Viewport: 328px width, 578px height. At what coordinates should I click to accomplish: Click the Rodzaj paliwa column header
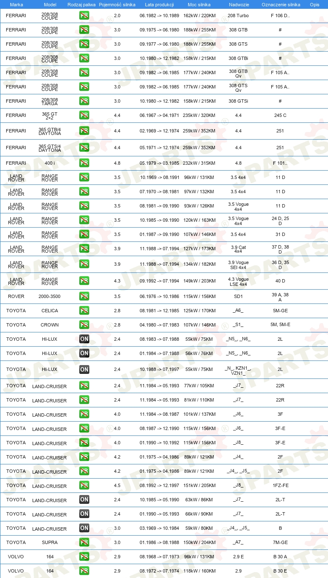(x=81, y=4)
